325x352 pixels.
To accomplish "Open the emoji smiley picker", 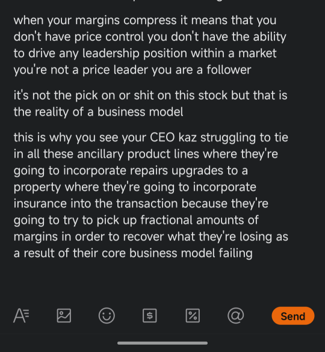I will point(107,315).
